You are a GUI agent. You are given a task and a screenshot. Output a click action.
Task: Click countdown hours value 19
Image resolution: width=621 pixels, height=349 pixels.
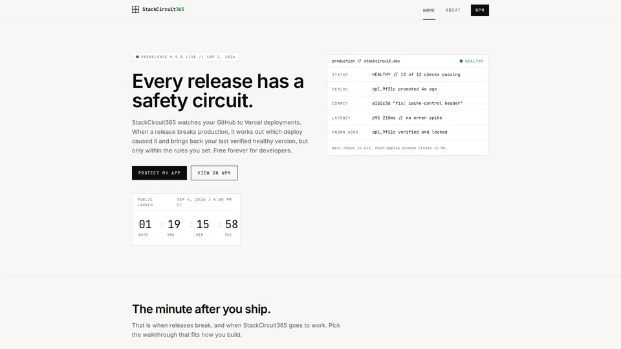click(x=174, y=224)
